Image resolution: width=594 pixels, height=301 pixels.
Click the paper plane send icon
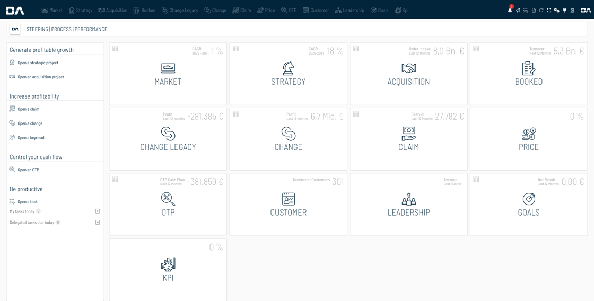(x=518, y=10)
